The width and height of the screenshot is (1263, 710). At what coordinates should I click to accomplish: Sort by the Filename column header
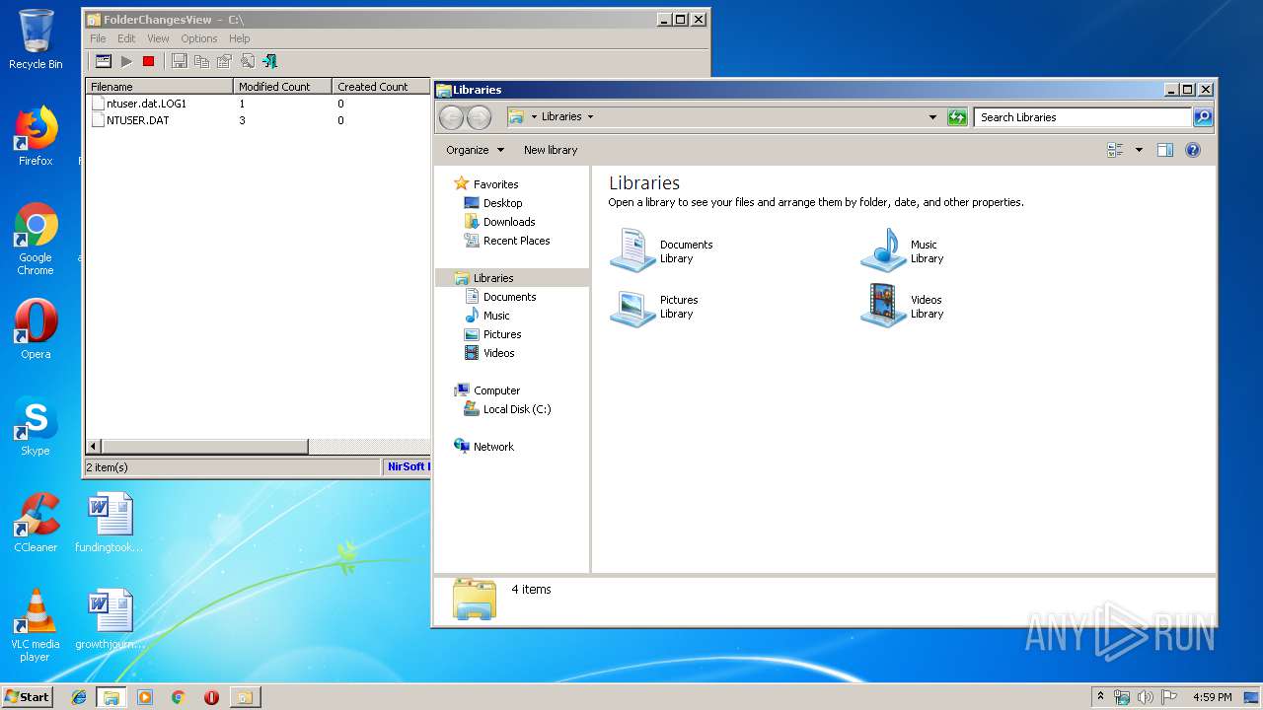159,87
